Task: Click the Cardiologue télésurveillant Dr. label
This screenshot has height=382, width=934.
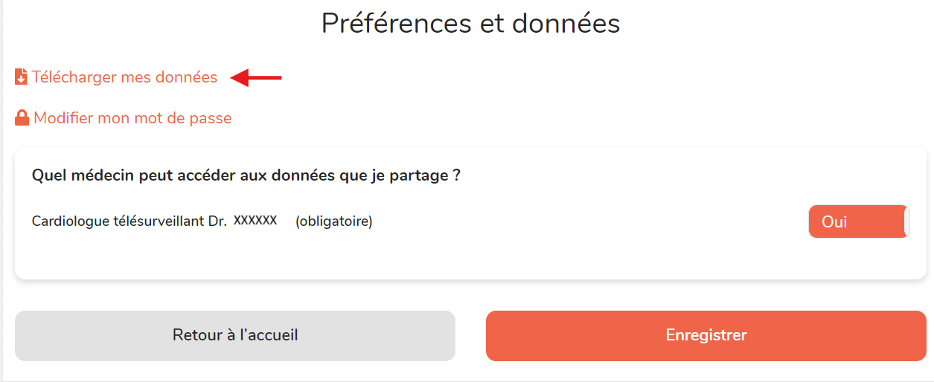Action: [129, 221]
